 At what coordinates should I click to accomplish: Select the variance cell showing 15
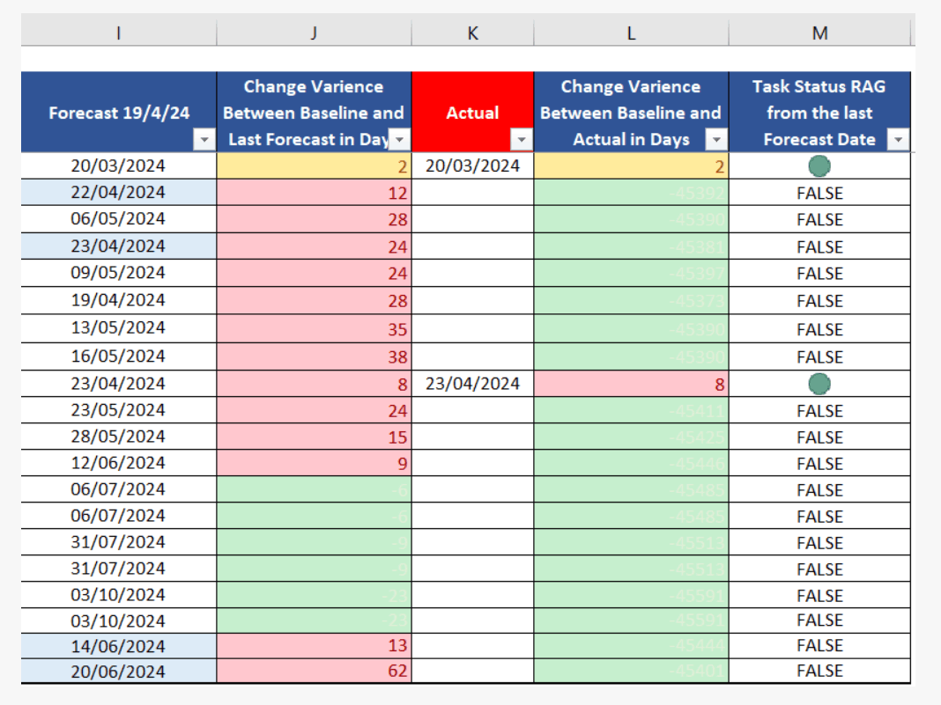point(314,437)
